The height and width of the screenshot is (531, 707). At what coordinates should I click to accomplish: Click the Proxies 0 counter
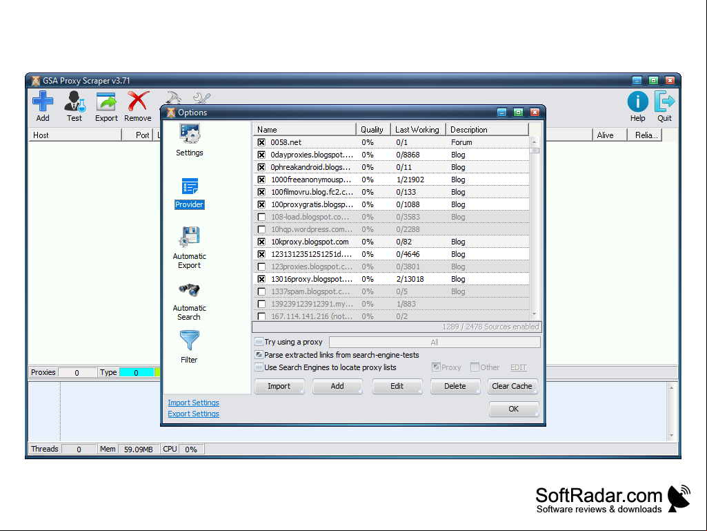point(62,372)
